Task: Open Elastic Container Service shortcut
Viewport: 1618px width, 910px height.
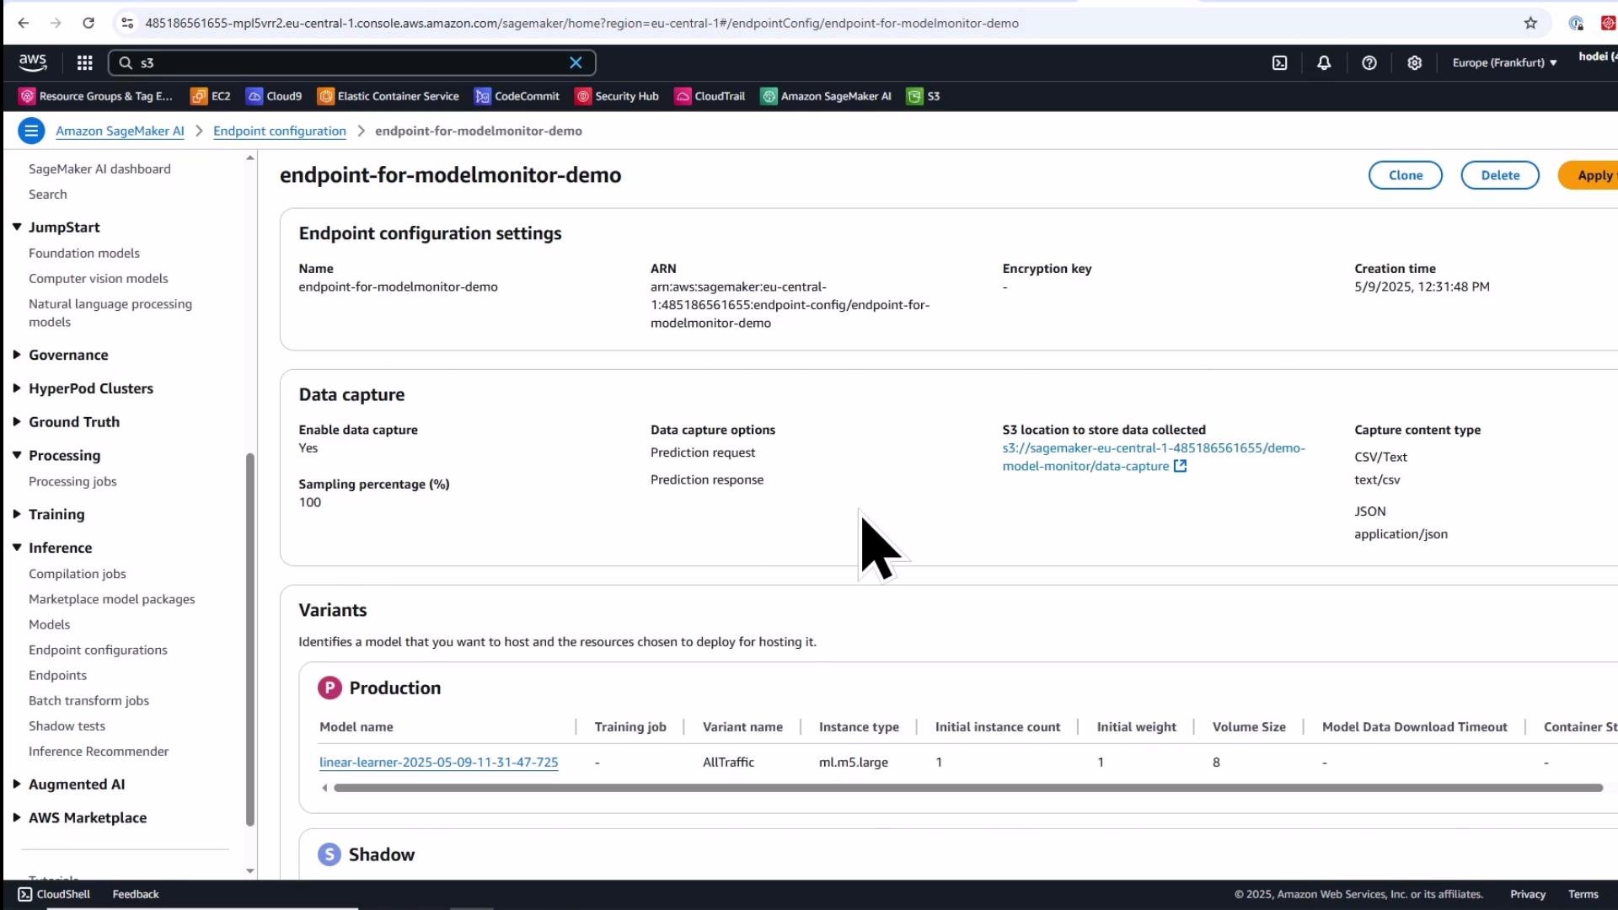Action: tap(388, 96)
